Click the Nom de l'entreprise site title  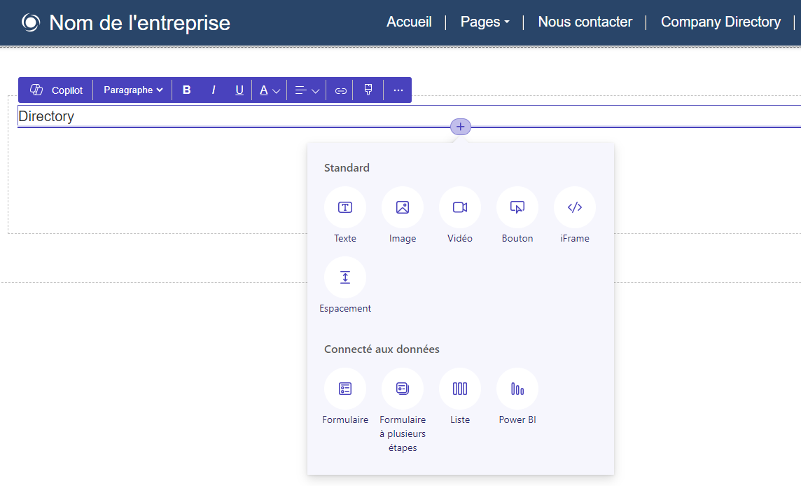139,23
